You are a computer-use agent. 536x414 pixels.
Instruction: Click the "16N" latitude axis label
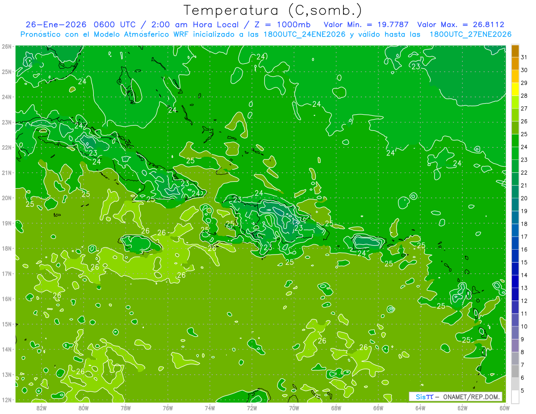(x=7, y=299)
